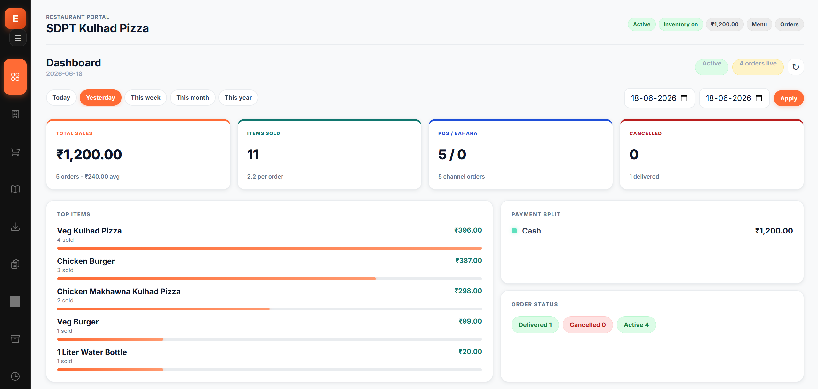The height and width of the screenshot is (389, 818).
Task: Click the Chicken Makhawna Kulhad Pizza progress bar
Action: tap(269, 309)
